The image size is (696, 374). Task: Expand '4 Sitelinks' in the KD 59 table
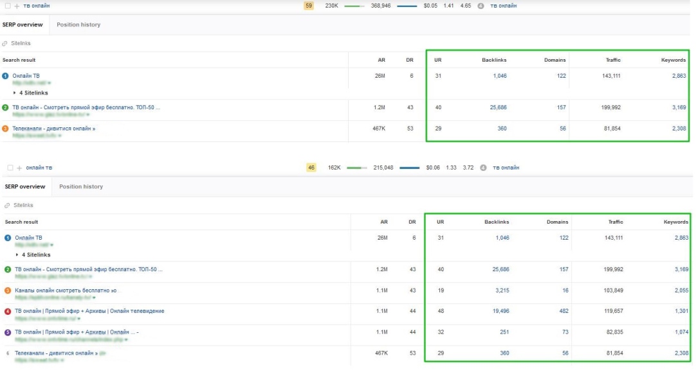(31, 93)
